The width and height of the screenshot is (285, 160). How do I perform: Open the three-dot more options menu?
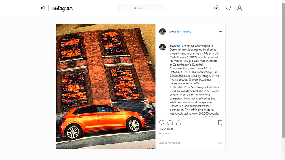click(220, 31)
